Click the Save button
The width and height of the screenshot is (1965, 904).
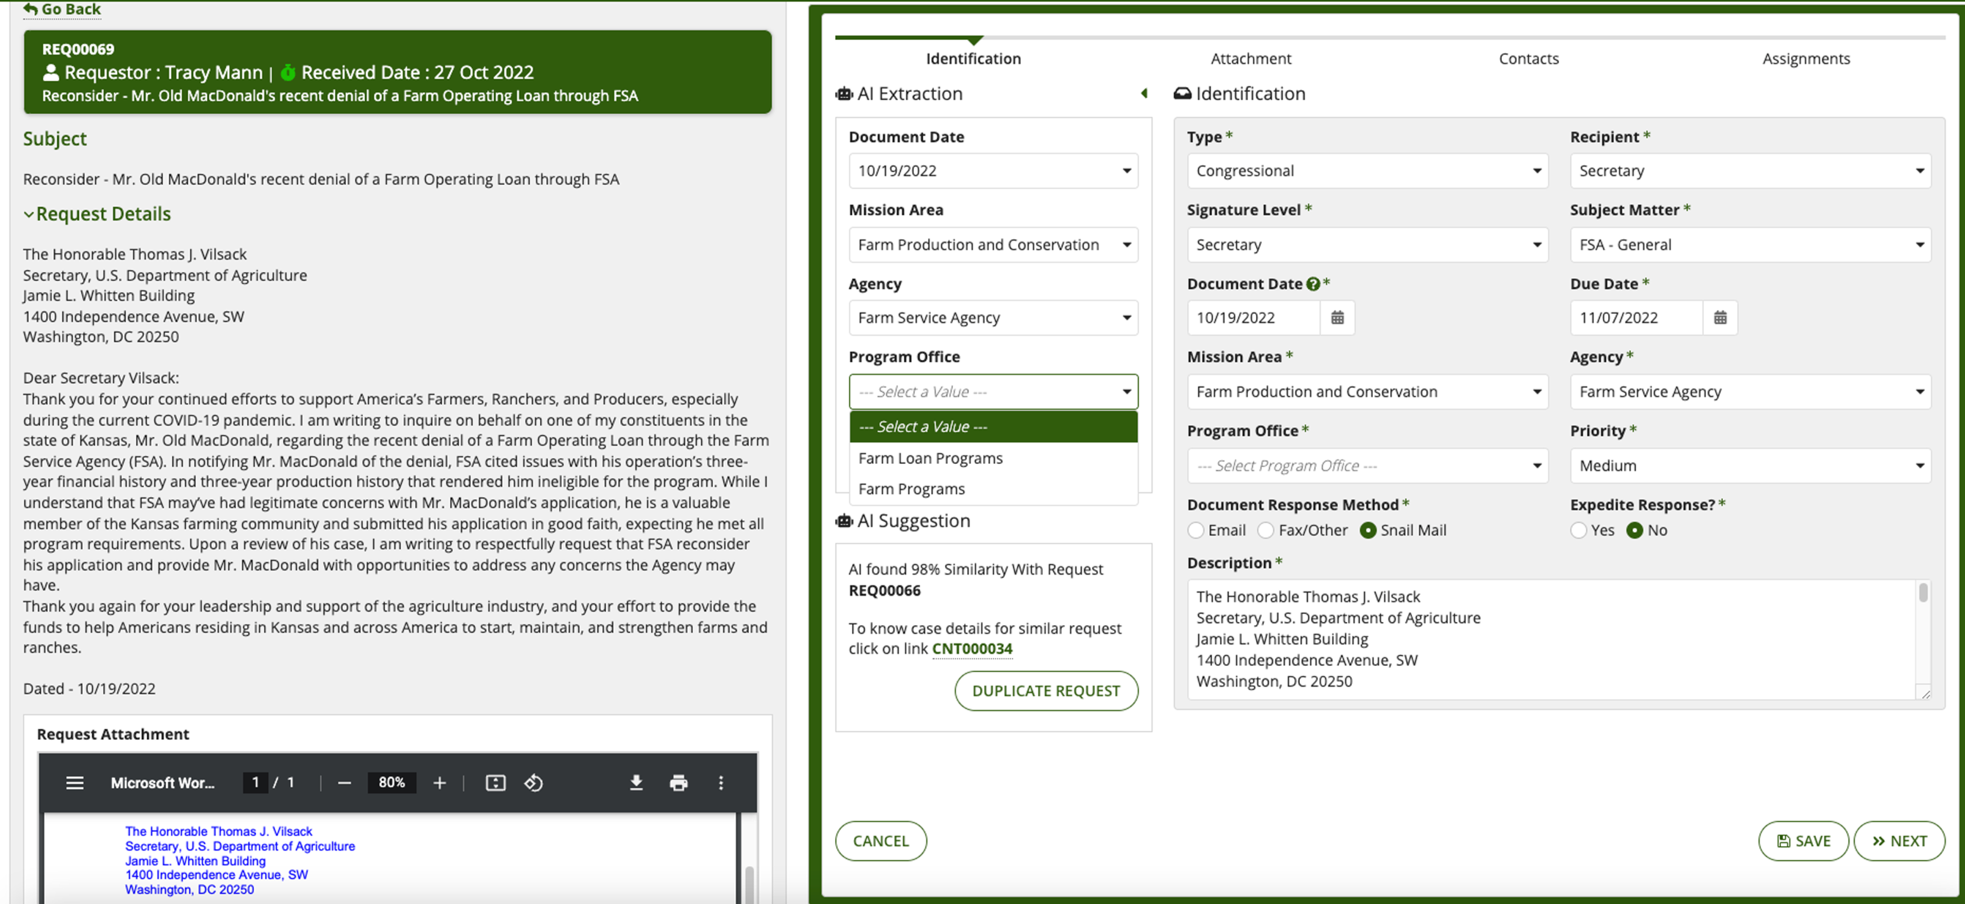tap(1803, 841)
